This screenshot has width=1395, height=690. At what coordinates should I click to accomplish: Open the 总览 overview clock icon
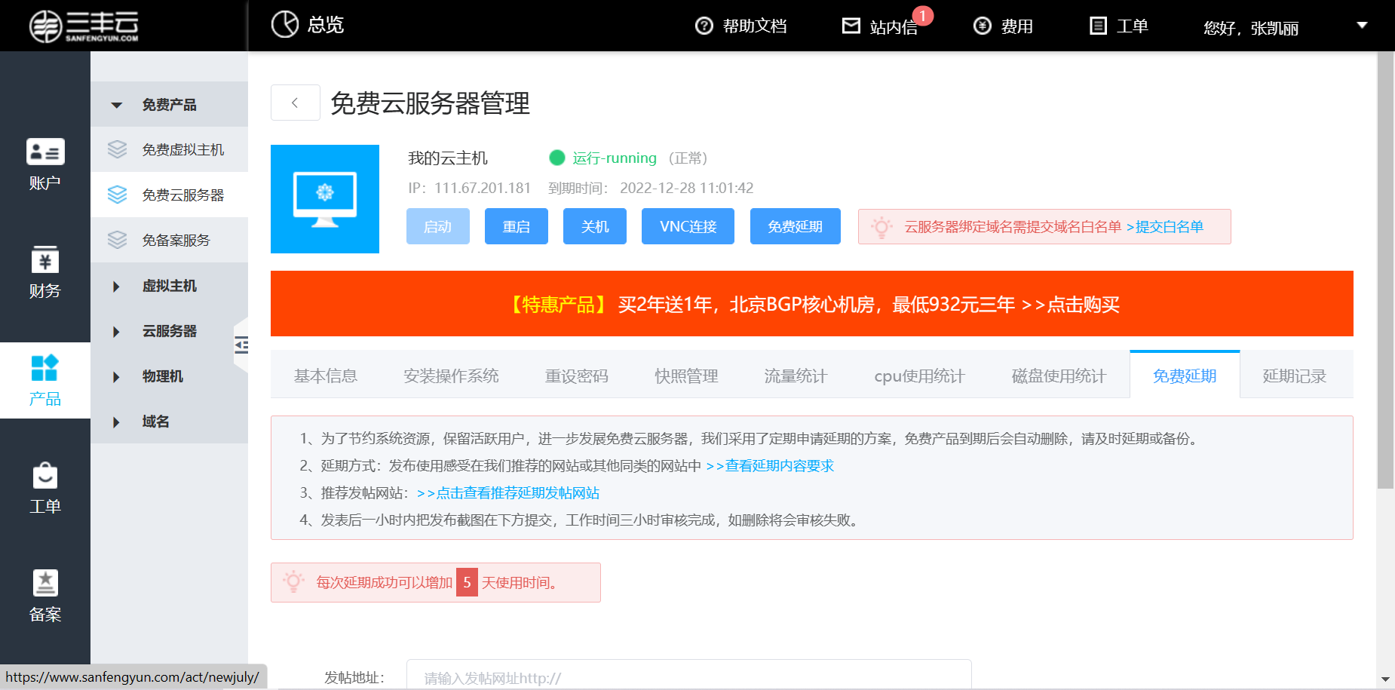click(x=285, y=24)
